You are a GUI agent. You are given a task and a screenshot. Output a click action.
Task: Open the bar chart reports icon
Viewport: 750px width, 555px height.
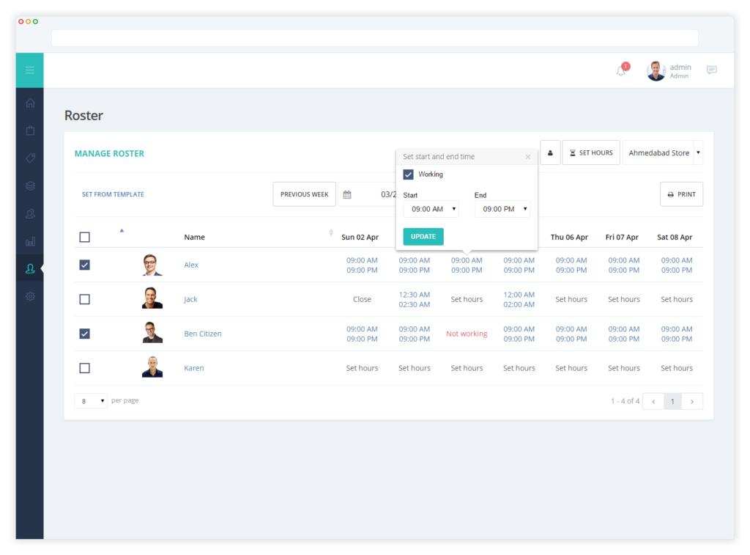pos(30,241)
